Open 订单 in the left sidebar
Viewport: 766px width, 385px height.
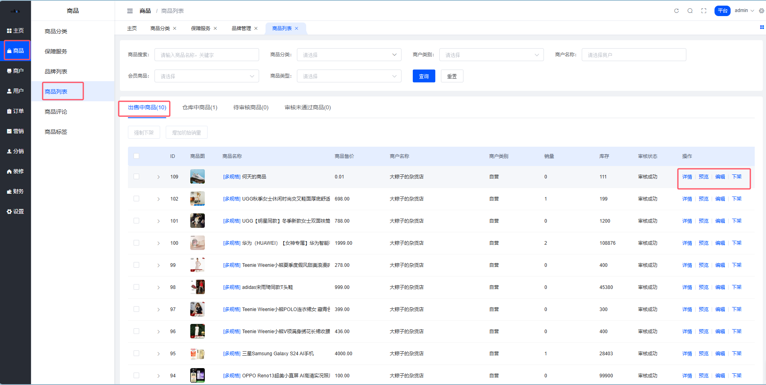(15, 111)
